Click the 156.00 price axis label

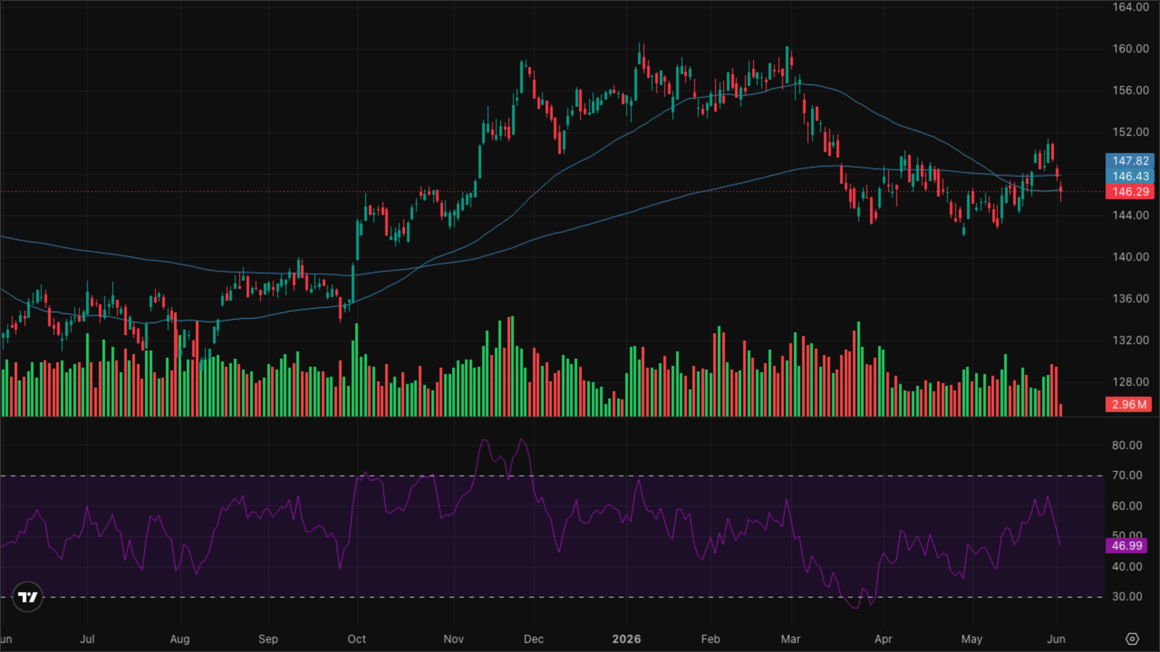pyautogui.click(x=1131, y=90)
